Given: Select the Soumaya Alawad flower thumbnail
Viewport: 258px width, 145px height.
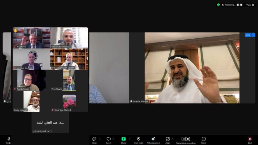Looking at the screenshot, I should pyautogui.click(x=69, y=101).
